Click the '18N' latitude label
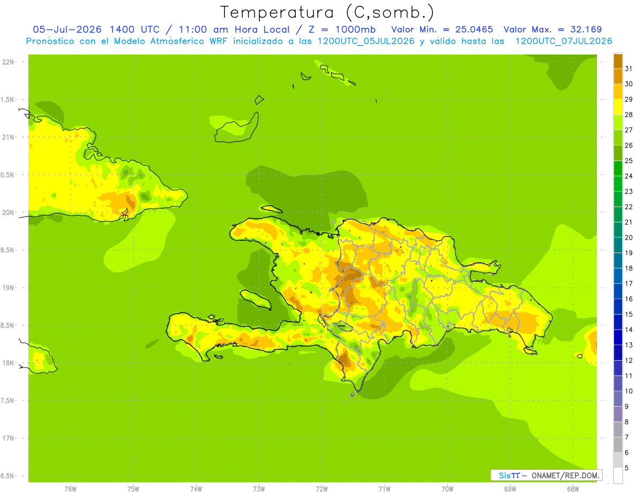The height and width of the screenshot is (496, 643). point(8,363)
